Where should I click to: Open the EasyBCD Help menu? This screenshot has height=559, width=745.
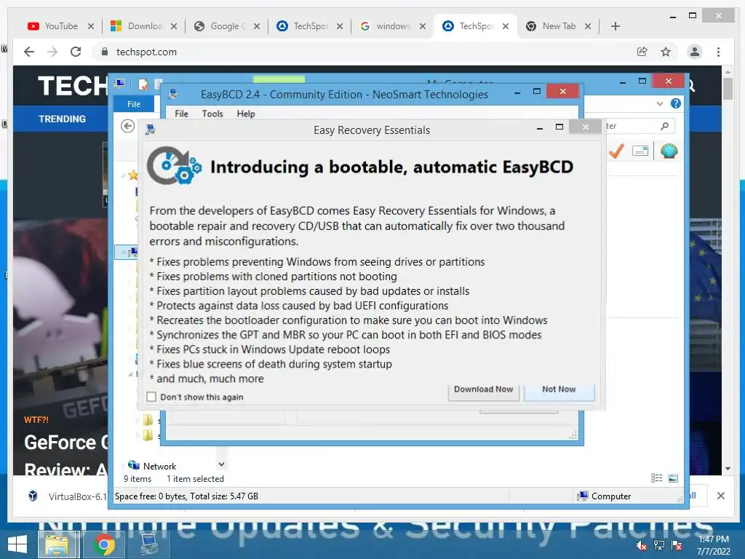(246, 114)
